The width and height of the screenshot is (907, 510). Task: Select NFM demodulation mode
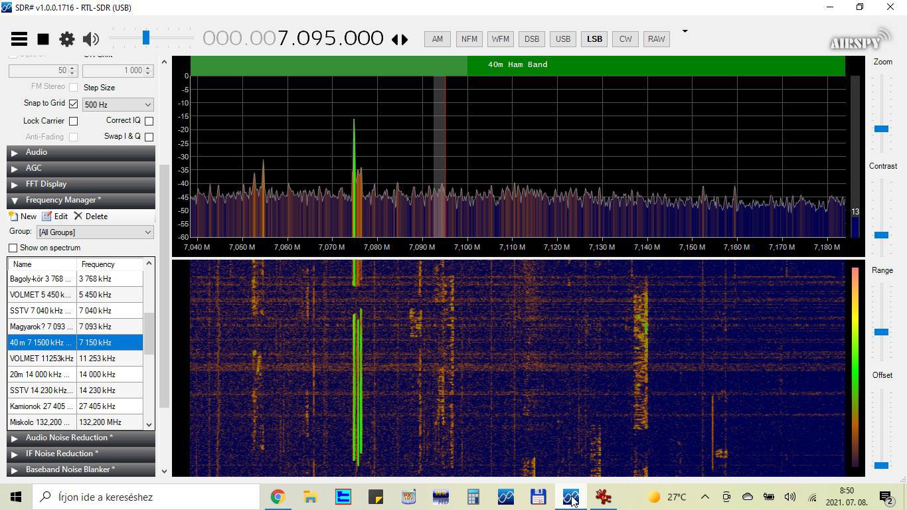469,39
